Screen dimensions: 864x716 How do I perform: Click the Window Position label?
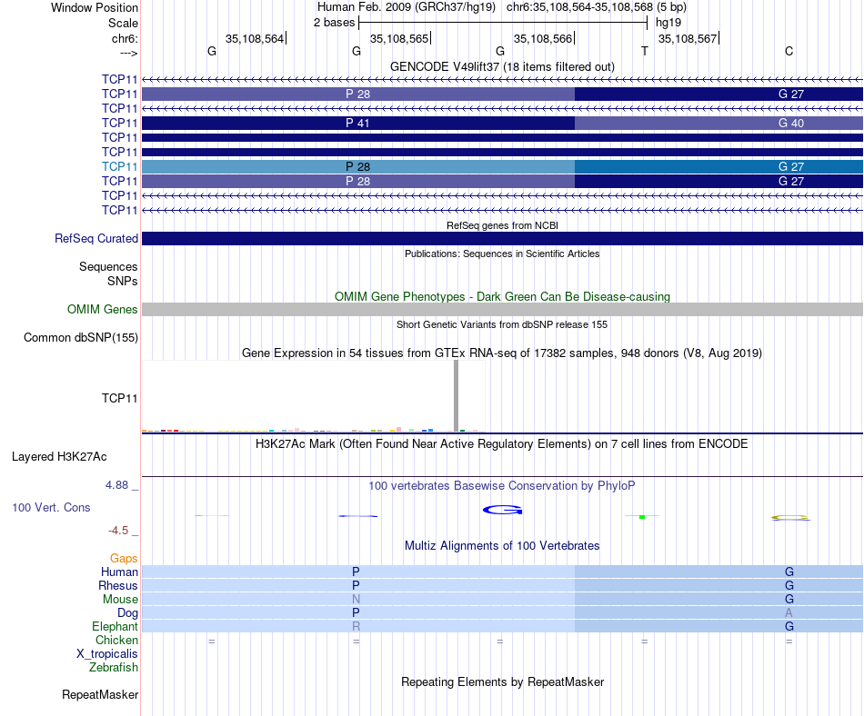[95, 7]
